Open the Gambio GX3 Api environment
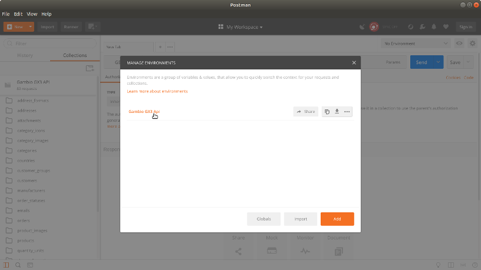The height and width of the screenshot is (270, 481). (x=144, y=111)
